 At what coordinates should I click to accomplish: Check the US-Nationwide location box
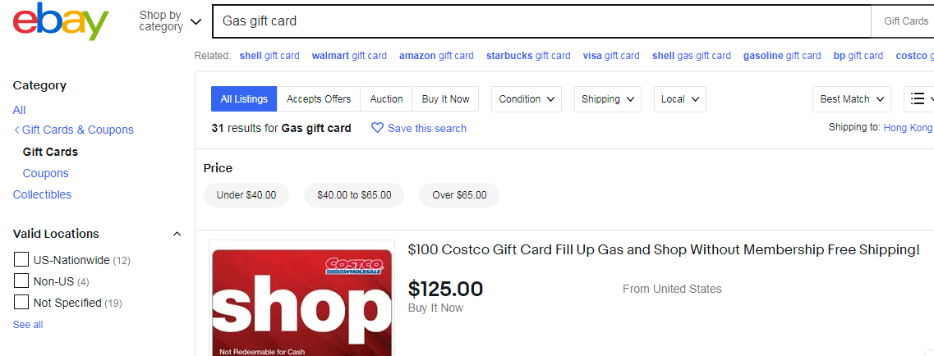[21, 260]
